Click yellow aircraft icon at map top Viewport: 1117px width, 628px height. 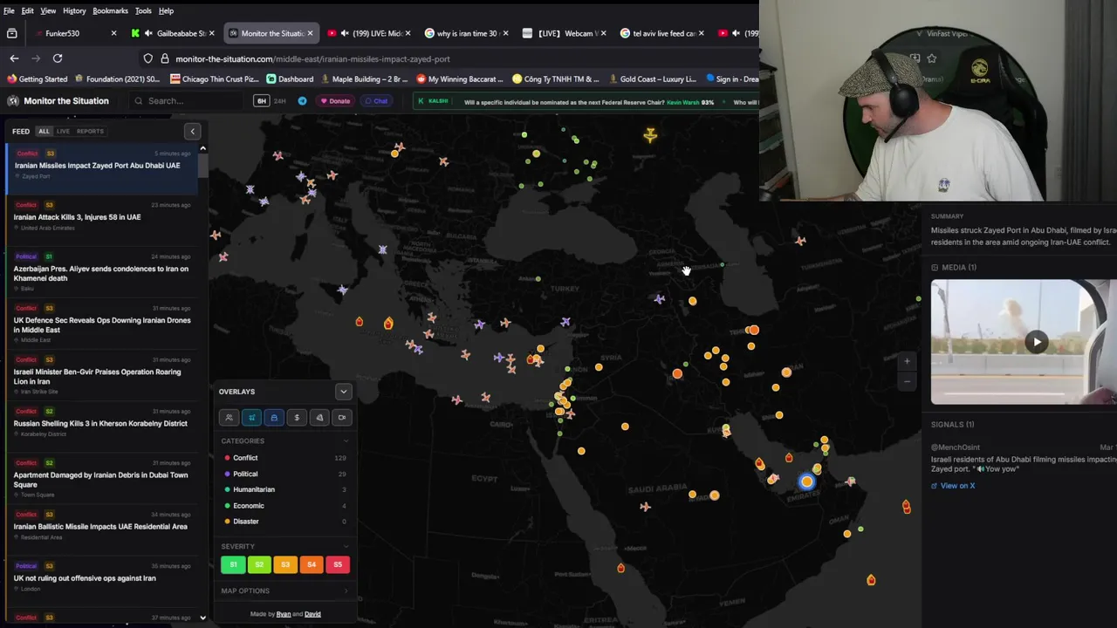tap(650, 135)
